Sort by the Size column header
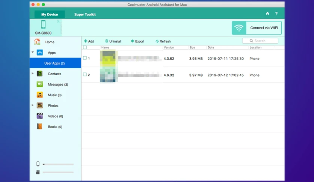 click(192, 47)
